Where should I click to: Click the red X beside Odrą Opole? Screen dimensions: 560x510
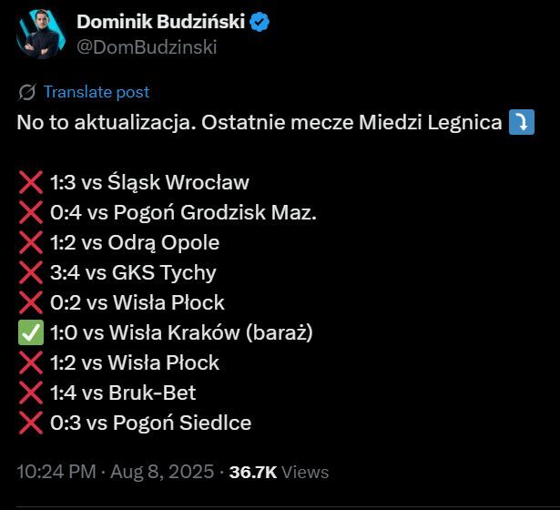coord(29,243)
